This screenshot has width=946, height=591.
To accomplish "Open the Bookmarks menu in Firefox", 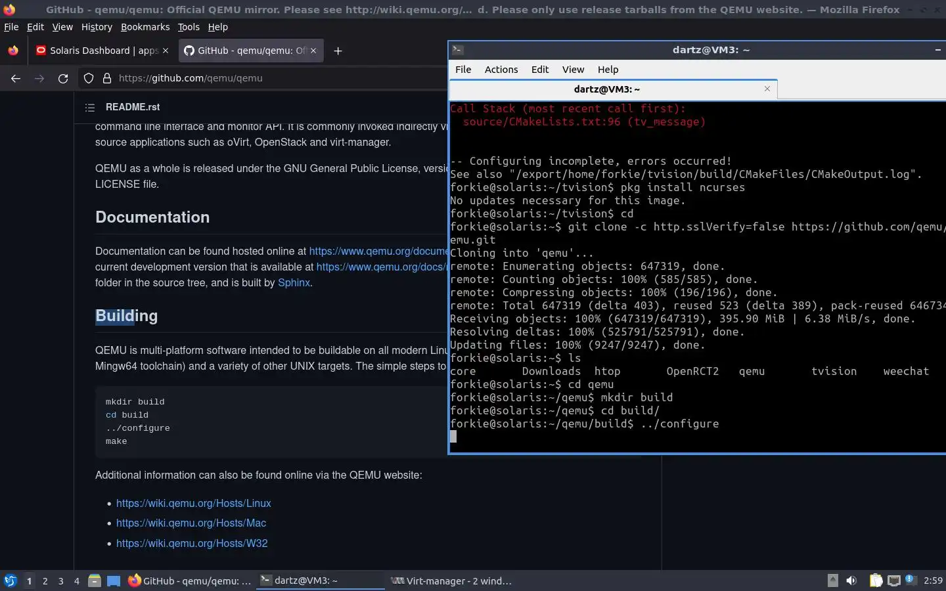I will (145, 27).
